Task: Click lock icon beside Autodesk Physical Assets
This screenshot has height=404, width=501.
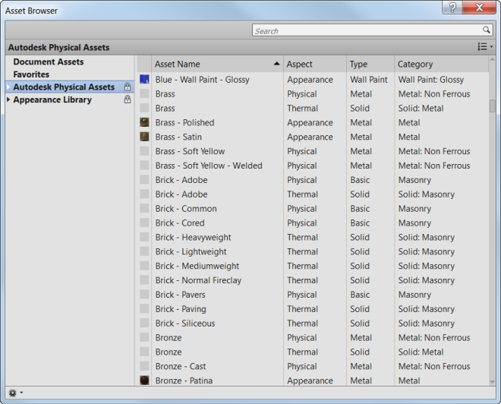Action: [x=128, y=87]
